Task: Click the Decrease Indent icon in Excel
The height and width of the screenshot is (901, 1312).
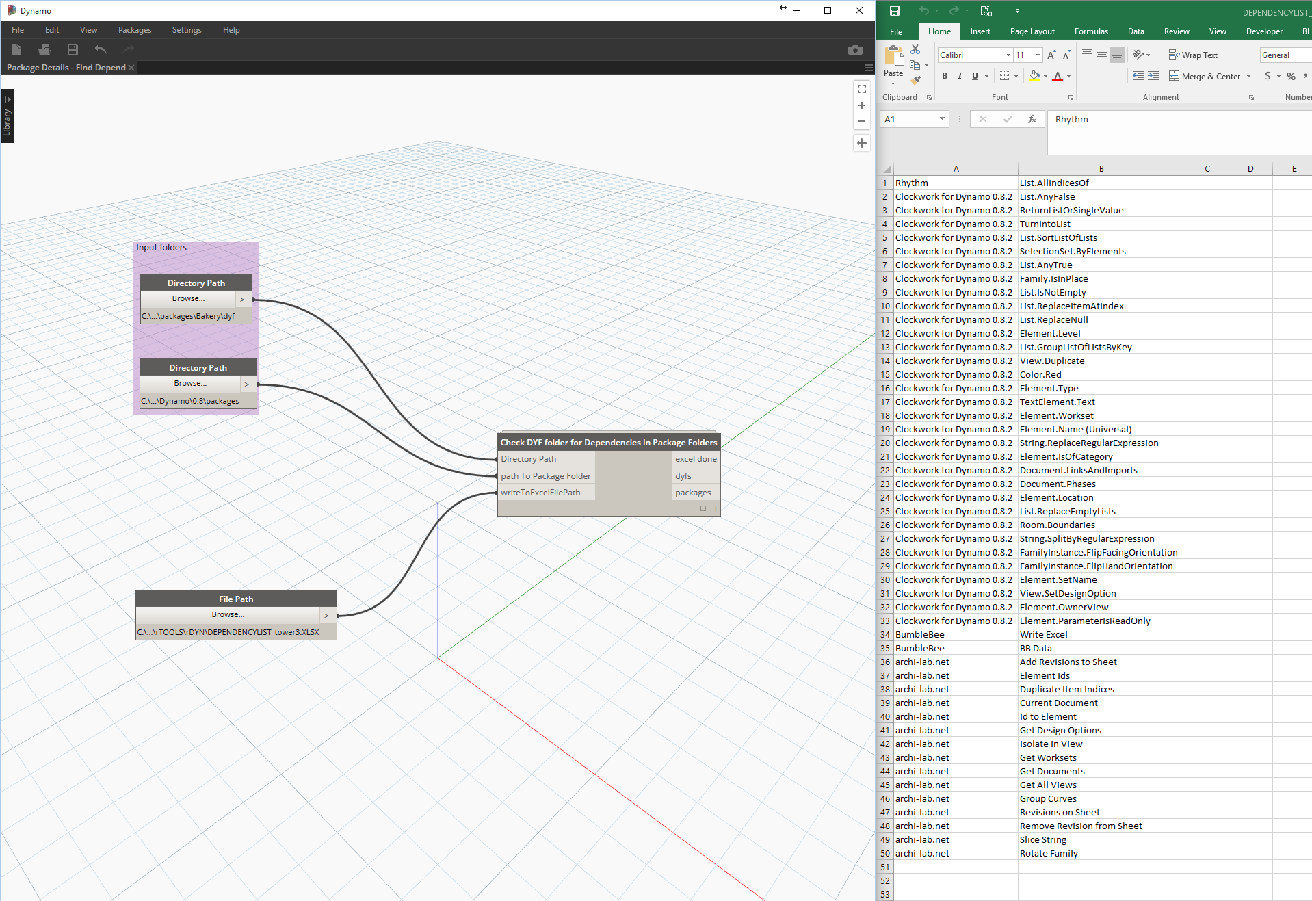Action: [x=1138, y=76]
